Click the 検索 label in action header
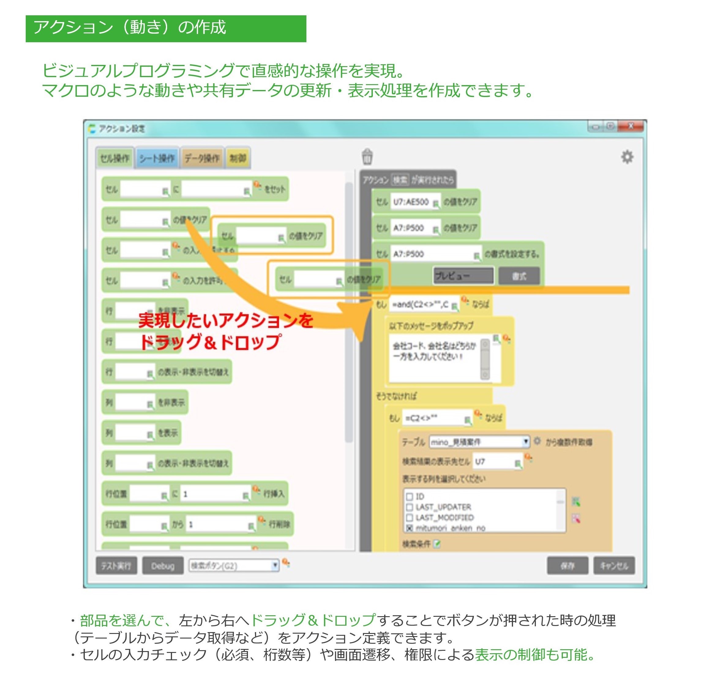The height and width of the screenshot is (682, 723). click(x=400, y=180)
